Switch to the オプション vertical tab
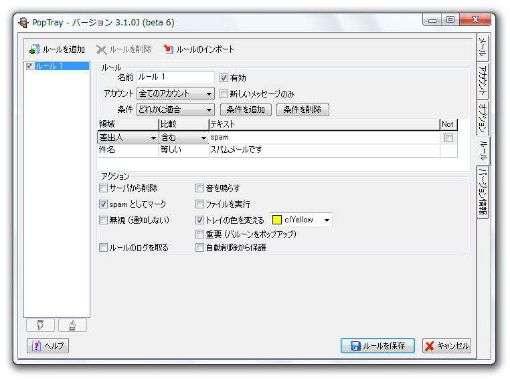510x380 pixels. pos(483,117)
